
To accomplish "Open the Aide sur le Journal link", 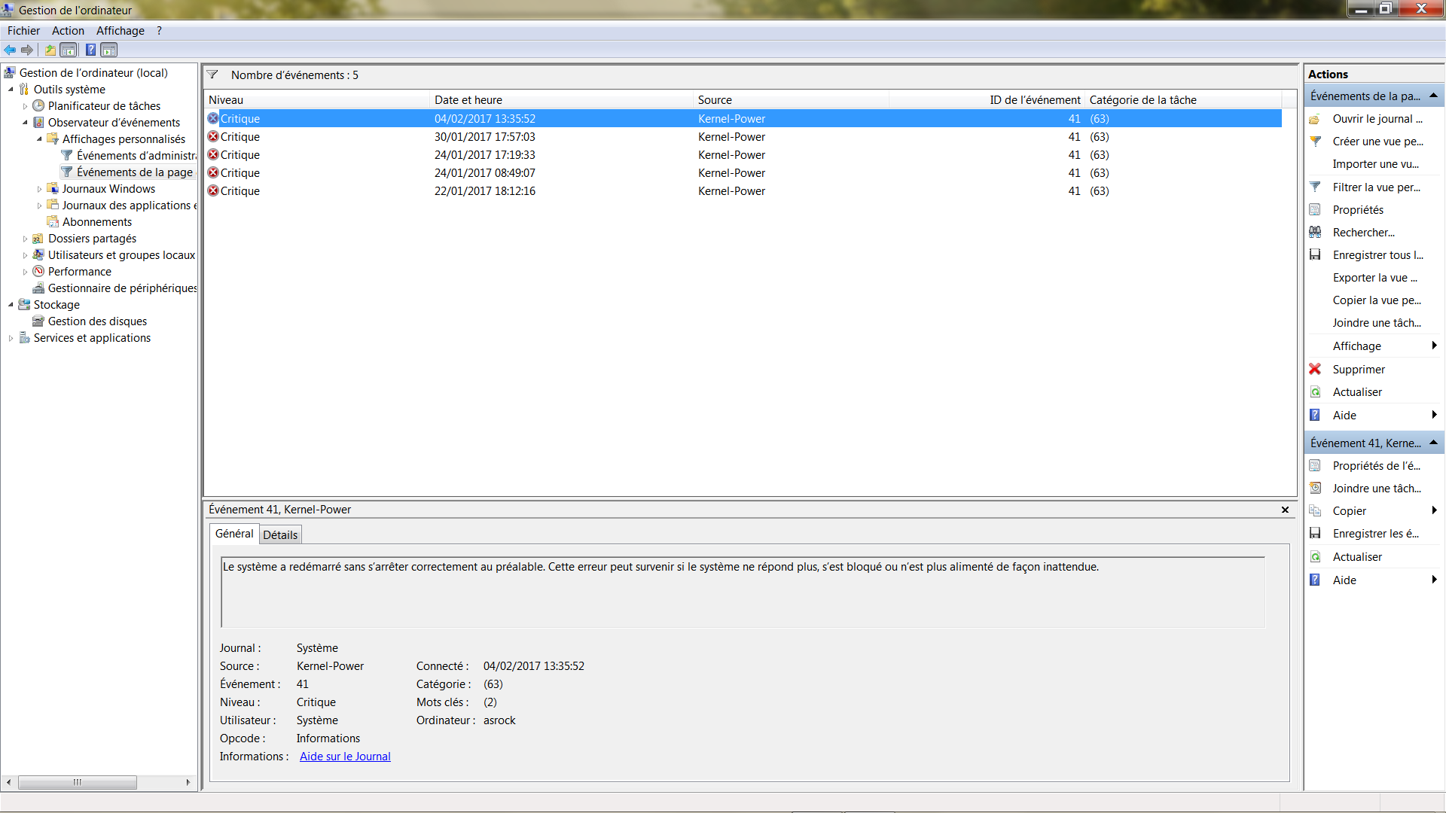I will [345, 757].
